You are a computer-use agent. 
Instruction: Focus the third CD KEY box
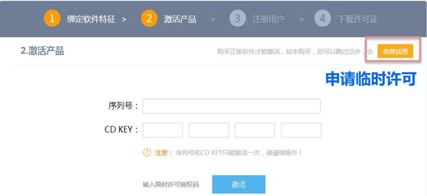point(255,130)
